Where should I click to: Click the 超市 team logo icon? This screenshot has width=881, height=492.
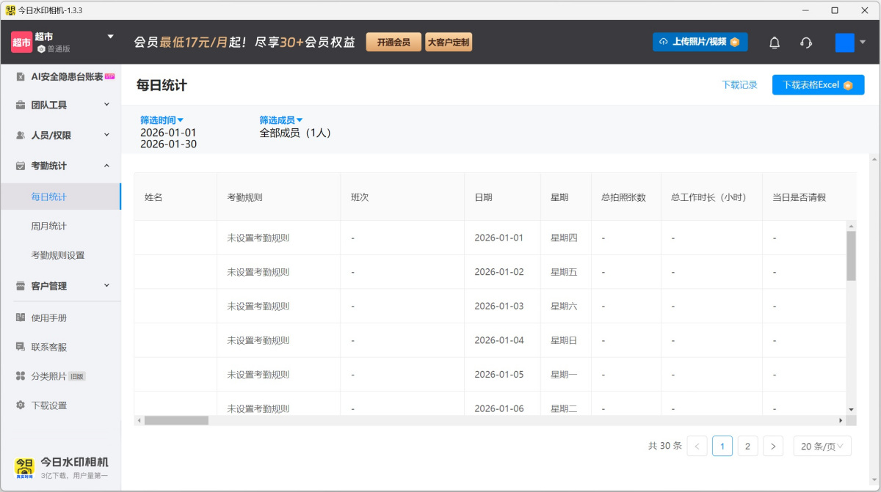point(21,43)
